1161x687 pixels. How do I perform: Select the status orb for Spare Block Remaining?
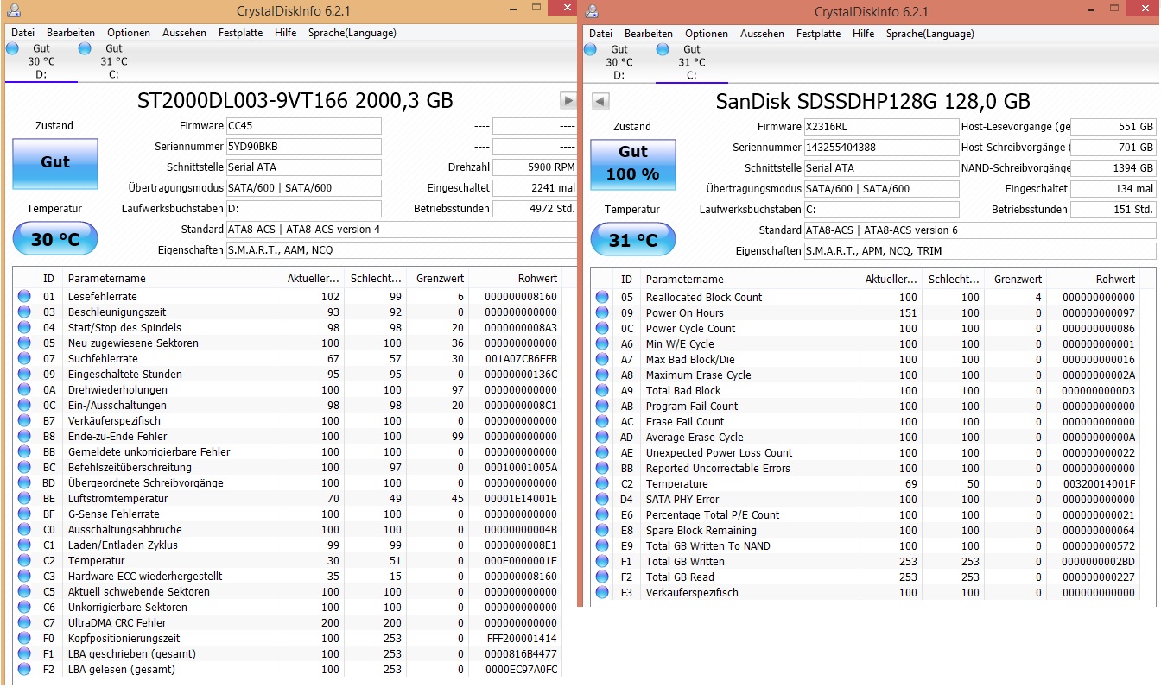tap(602, 531)
